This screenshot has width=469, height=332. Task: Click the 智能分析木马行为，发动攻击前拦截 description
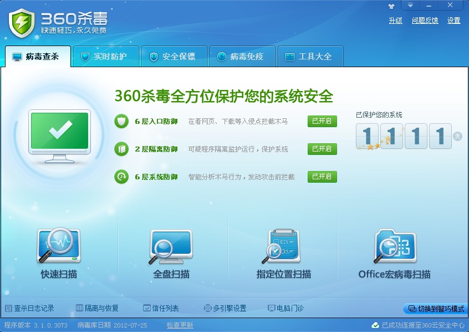pos(241,177)
